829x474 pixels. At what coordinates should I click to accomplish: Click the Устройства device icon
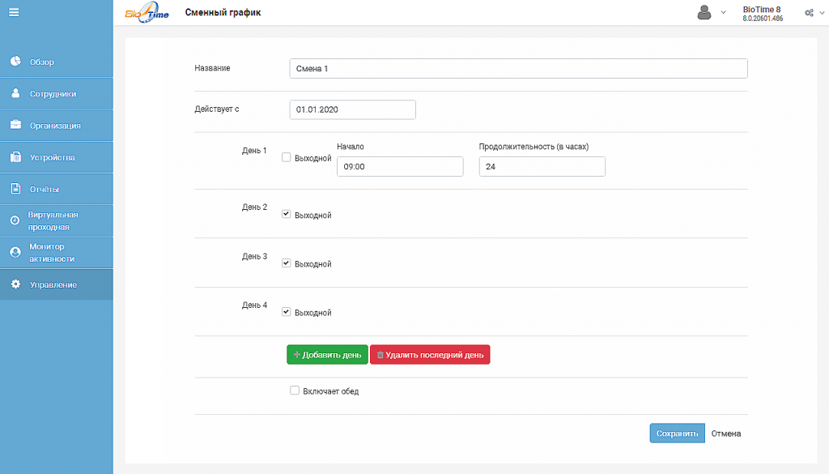tap(15, 157)
